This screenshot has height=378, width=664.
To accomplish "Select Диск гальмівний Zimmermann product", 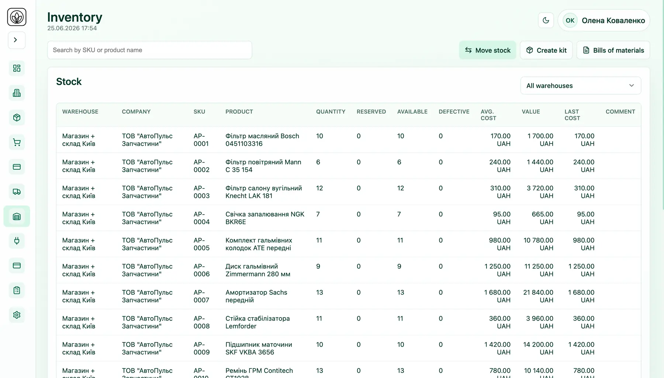I will (258, 270).
